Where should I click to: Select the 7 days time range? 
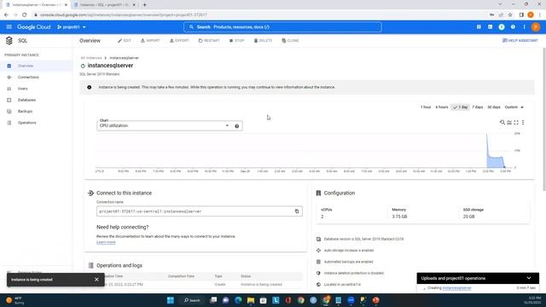(x=478, y=107)
